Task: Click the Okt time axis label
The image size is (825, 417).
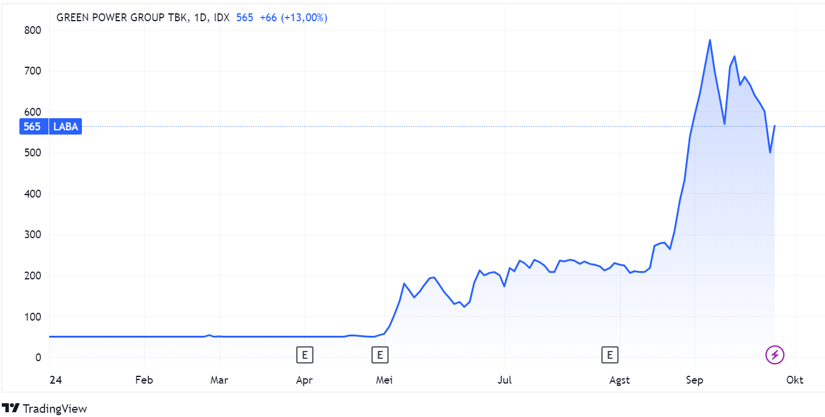Action: tap(795, 380)
